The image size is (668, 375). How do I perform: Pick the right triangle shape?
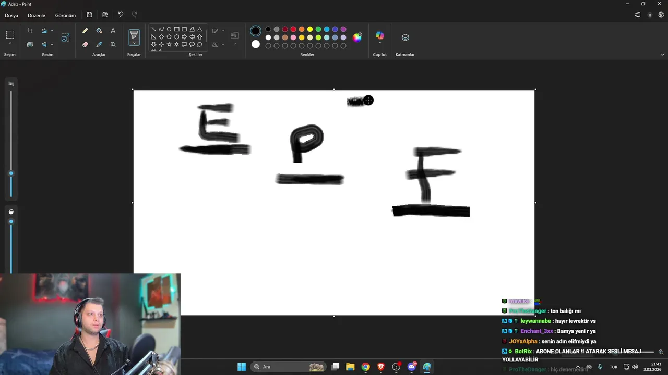coord(153,37)
